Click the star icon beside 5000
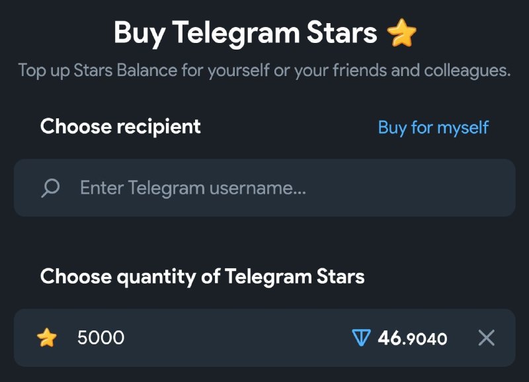This screenshot has width=529, height=382. pyautogui.click(x=46, y=338)
